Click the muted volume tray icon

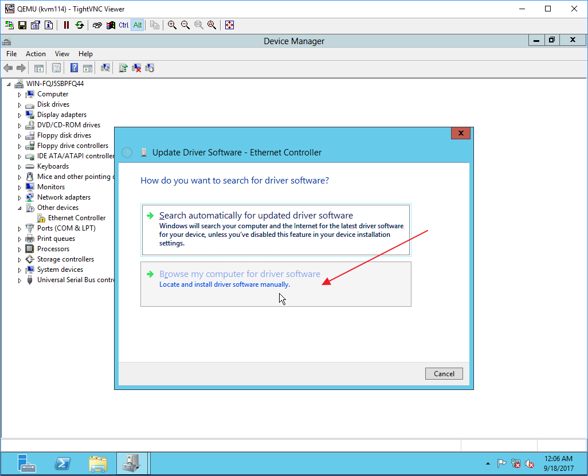point(530,463)
